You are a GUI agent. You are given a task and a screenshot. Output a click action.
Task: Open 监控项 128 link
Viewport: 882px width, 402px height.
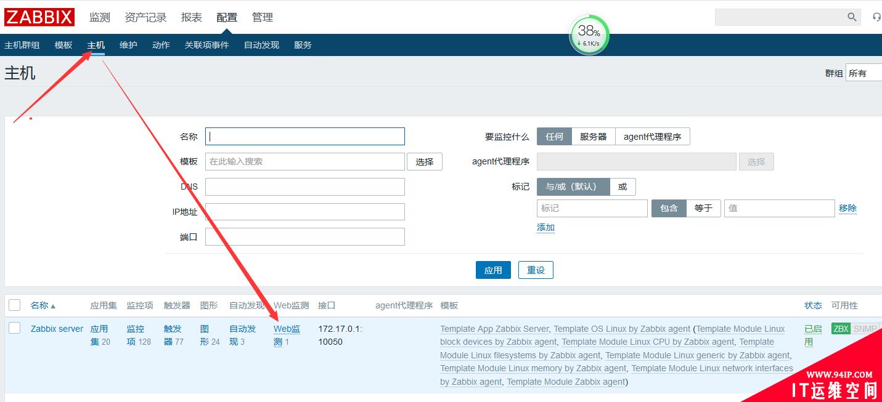(x=139, y=335)
